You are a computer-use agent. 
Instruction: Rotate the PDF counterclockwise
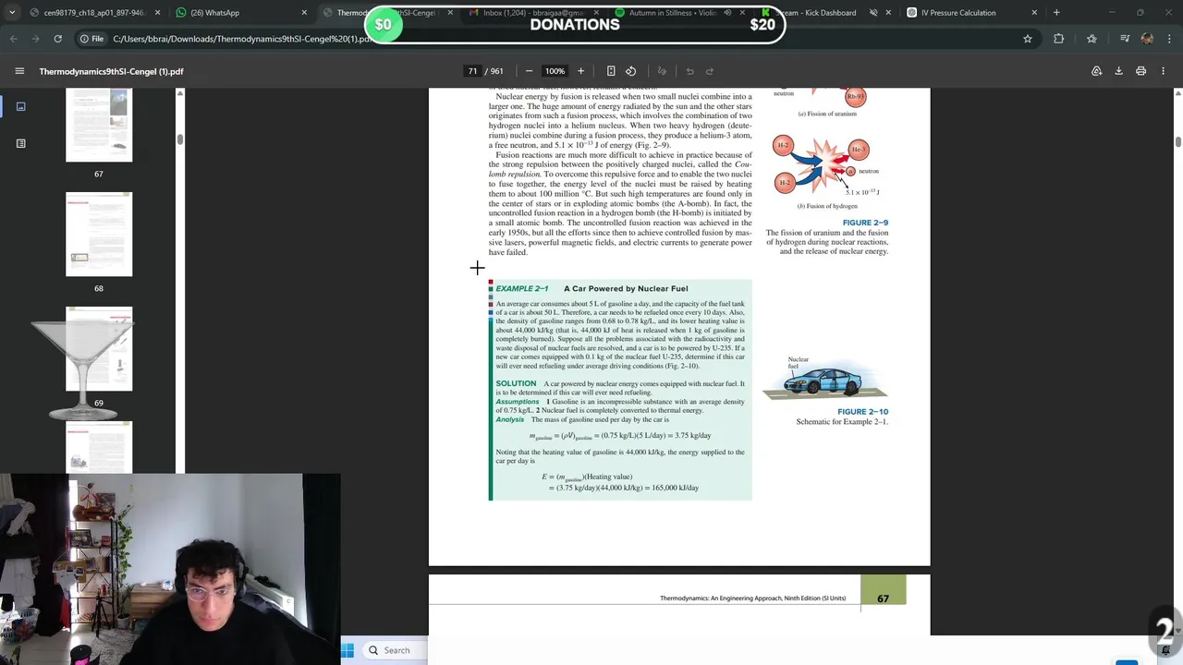(630, 71)
